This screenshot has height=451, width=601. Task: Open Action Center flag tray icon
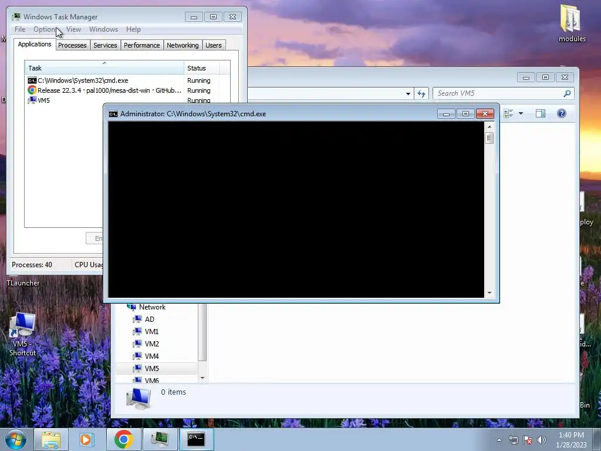tap(528, 440)
